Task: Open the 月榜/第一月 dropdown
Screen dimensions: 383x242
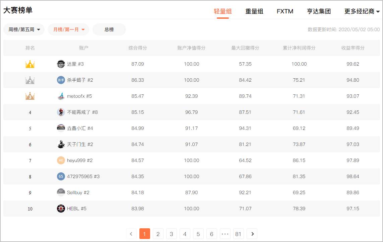Action: [x=69, y=29]
